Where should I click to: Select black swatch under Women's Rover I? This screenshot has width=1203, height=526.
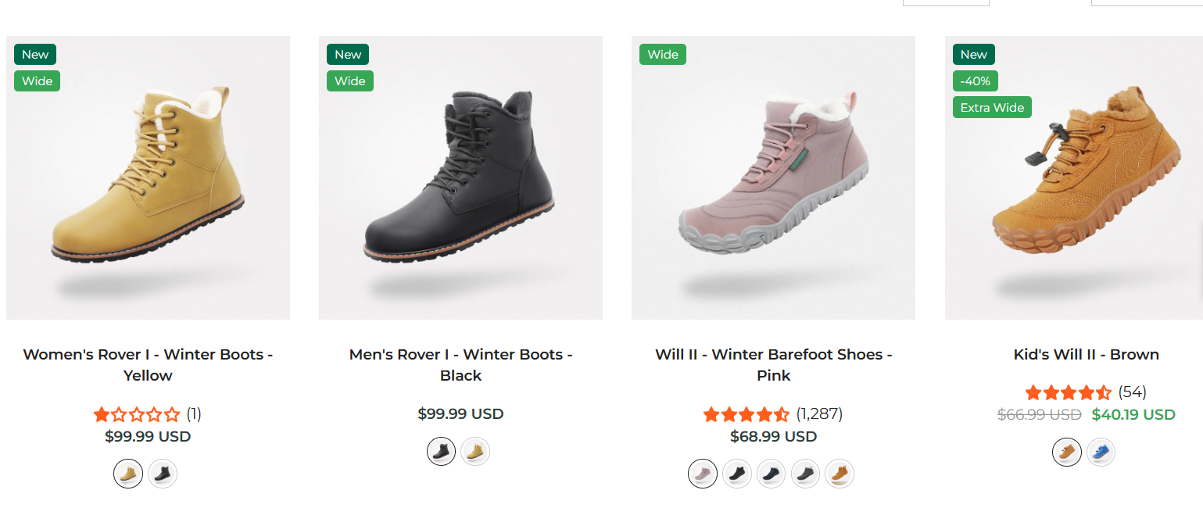163,473
